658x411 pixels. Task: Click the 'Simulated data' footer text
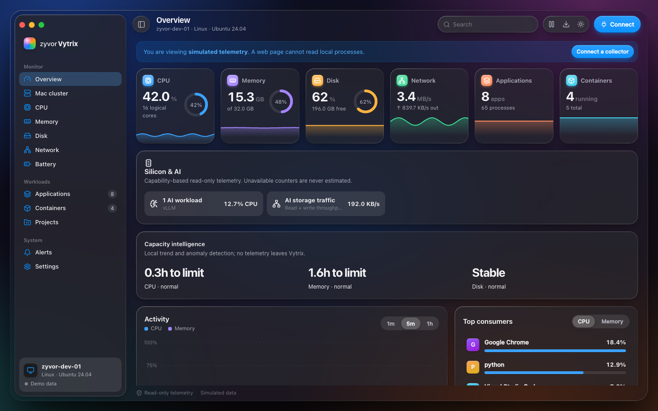[218, 393]
